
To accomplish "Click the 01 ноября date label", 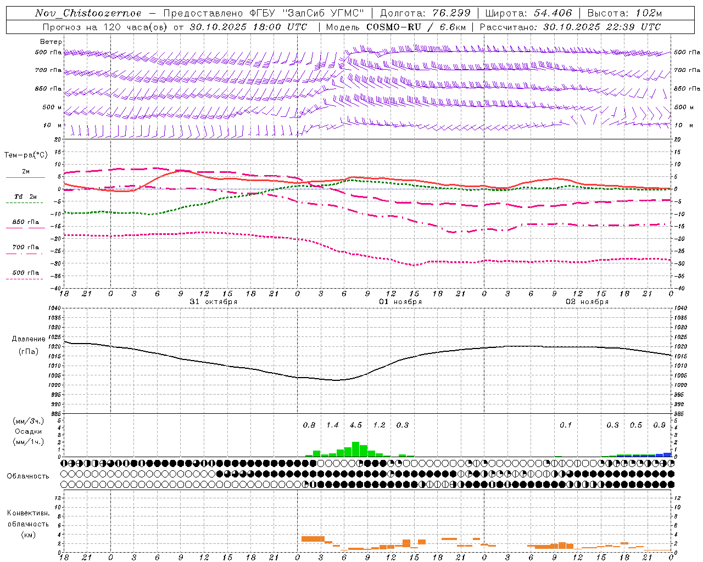I will coord(400,302).
